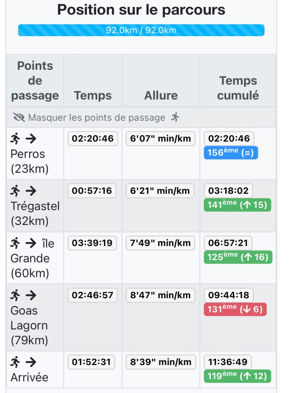Click the runner icon after 'Masquer les points de passage'
Image resolution: width=292 pixels, height=393 pixels.
point(175,117)
